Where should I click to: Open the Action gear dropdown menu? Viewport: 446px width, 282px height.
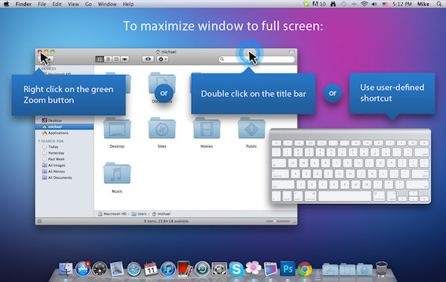pyautogui.click(x=163, y=59)
